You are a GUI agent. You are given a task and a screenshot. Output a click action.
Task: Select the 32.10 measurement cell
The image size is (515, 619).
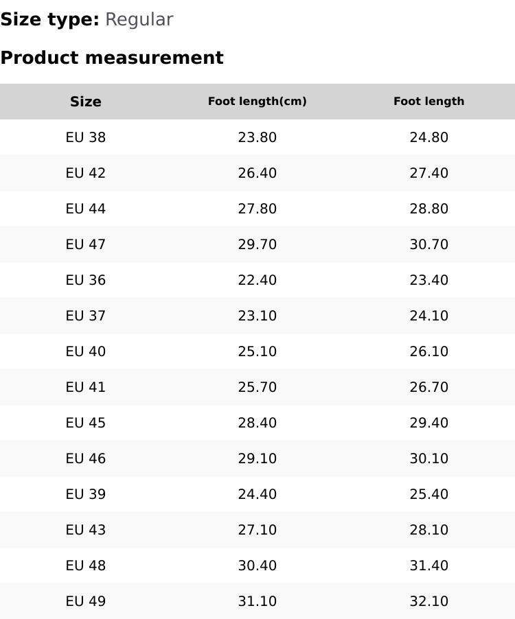(429, 601)
